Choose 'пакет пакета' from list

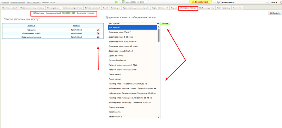(133, 112)
